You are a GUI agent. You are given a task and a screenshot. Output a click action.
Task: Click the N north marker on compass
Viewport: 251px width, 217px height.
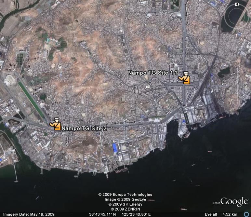click(237, 5)
